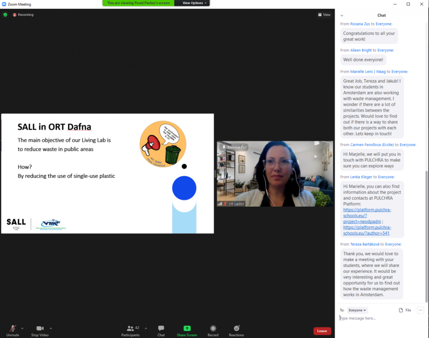
Task: Click the shared slide SALL in ORT Dafna
Action: (108, 174)
